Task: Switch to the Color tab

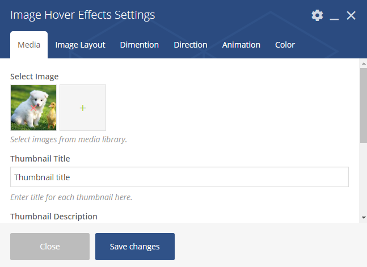Action: (285, 45)
